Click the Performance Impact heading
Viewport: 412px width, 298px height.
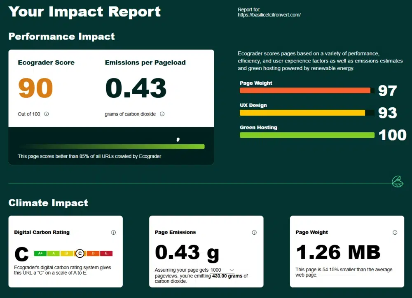point(61,37)
